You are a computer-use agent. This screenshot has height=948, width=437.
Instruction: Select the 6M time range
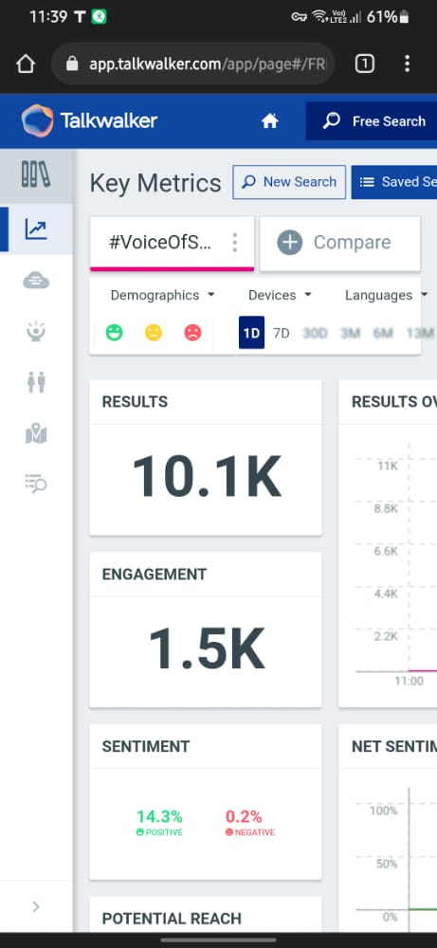(x=383, y=333)
